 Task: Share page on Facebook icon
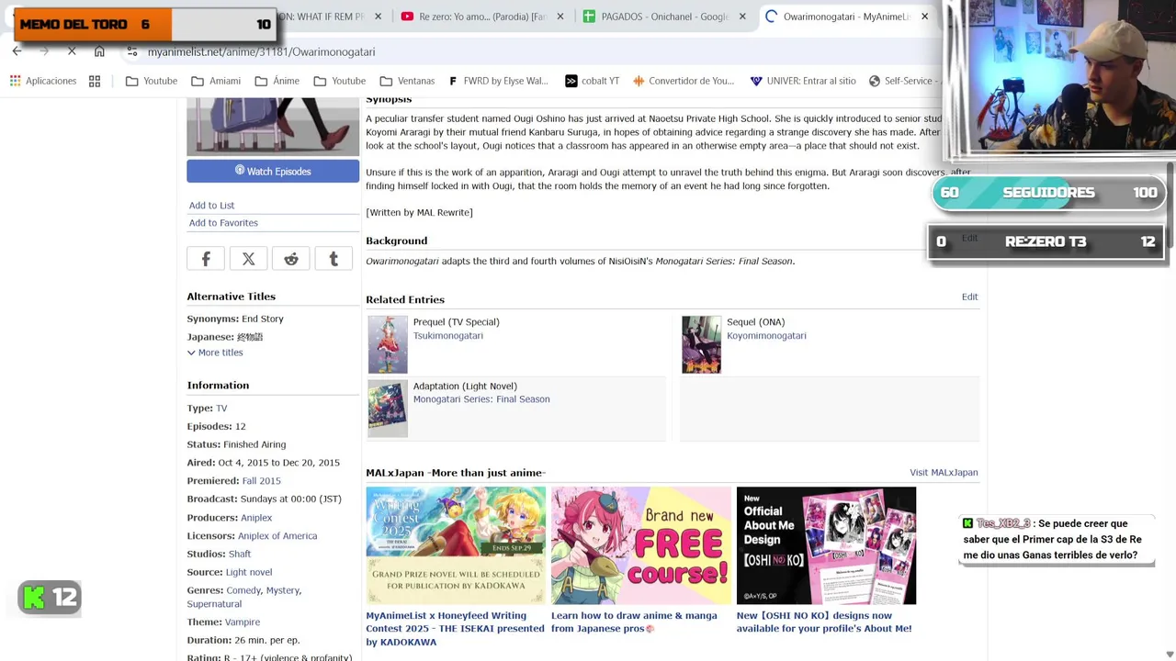(x=206, y=260)
